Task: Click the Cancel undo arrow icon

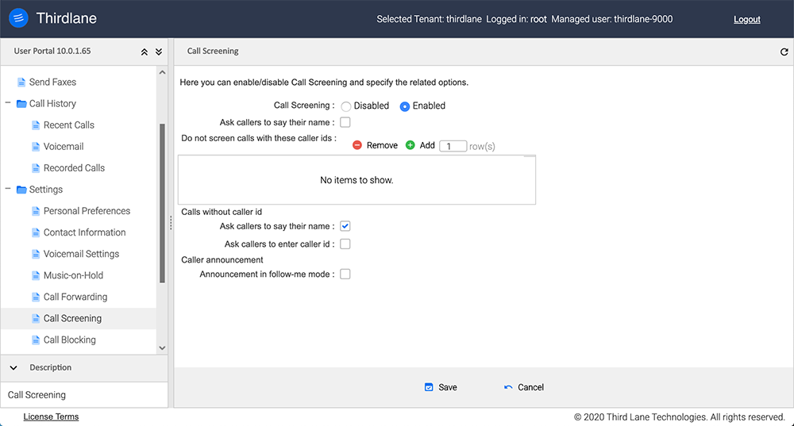Action: tap(508, 387)
